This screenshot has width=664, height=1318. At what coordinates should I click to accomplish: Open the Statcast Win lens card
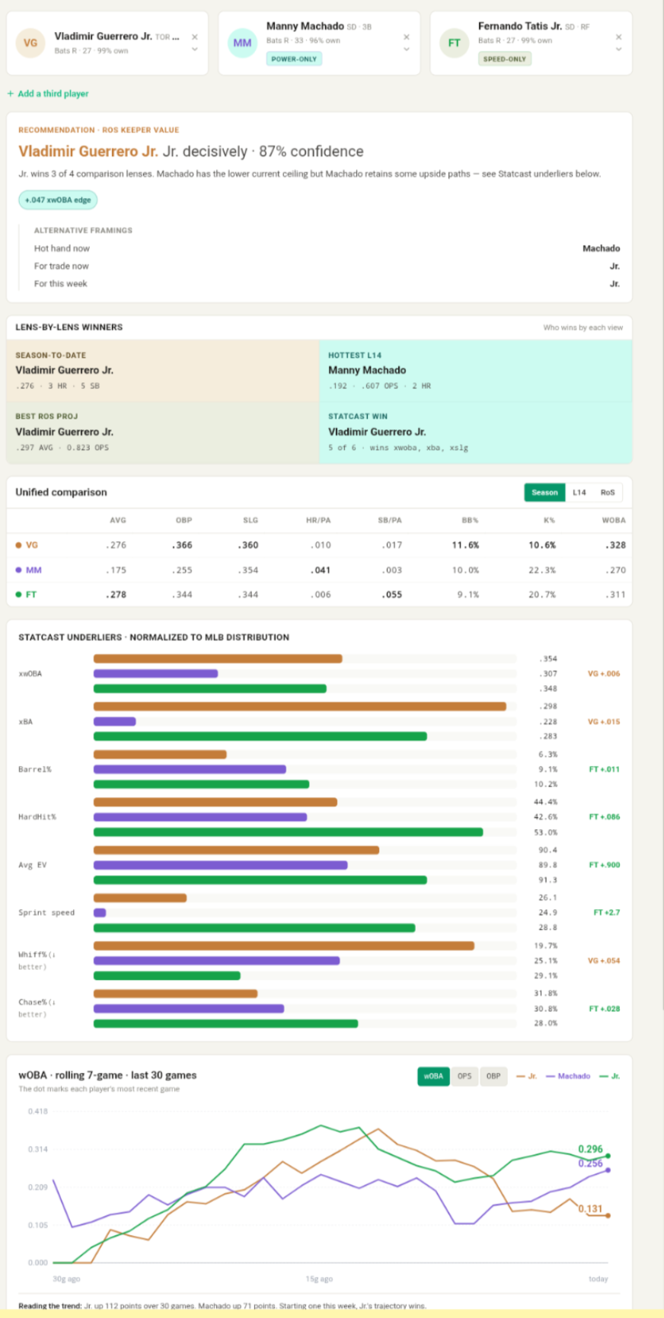[476, 432]
